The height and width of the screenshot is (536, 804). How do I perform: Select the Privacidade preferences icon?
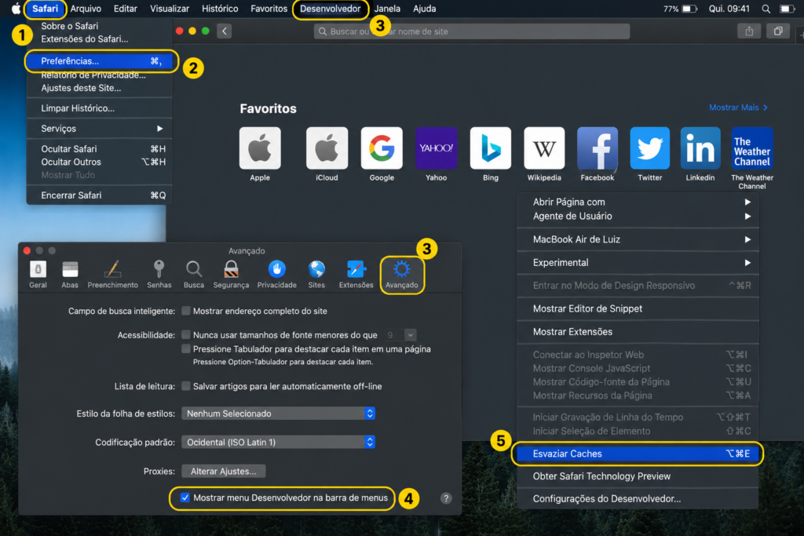(x=277, y=274)
